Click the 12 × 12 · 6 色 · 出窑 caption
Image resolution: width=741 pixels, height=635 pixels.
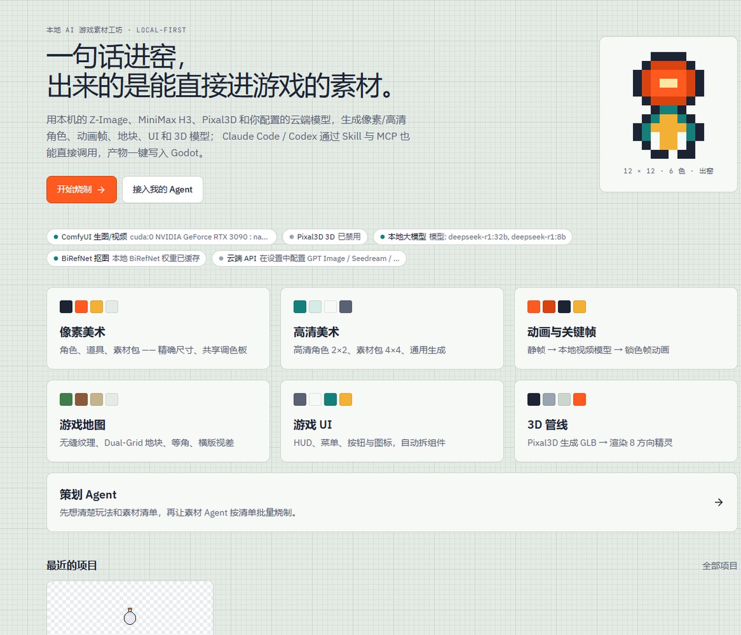tap(668, 171)
